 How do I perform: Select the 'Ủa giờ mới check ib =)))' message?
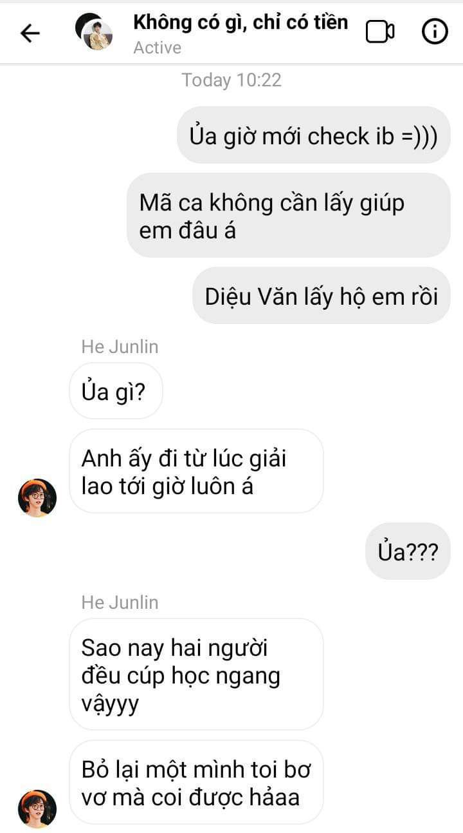pos(314,135)
